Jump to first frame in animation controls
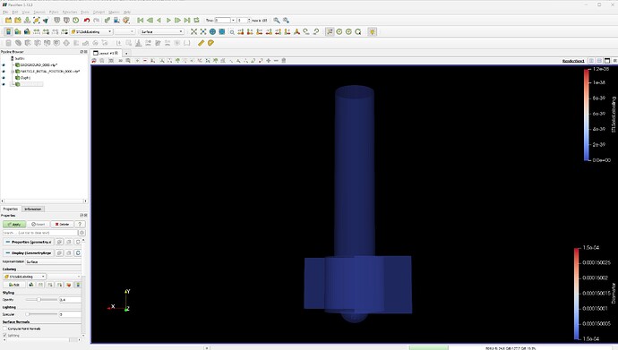The width and height of the screenshot is (618, 350). 141,21
